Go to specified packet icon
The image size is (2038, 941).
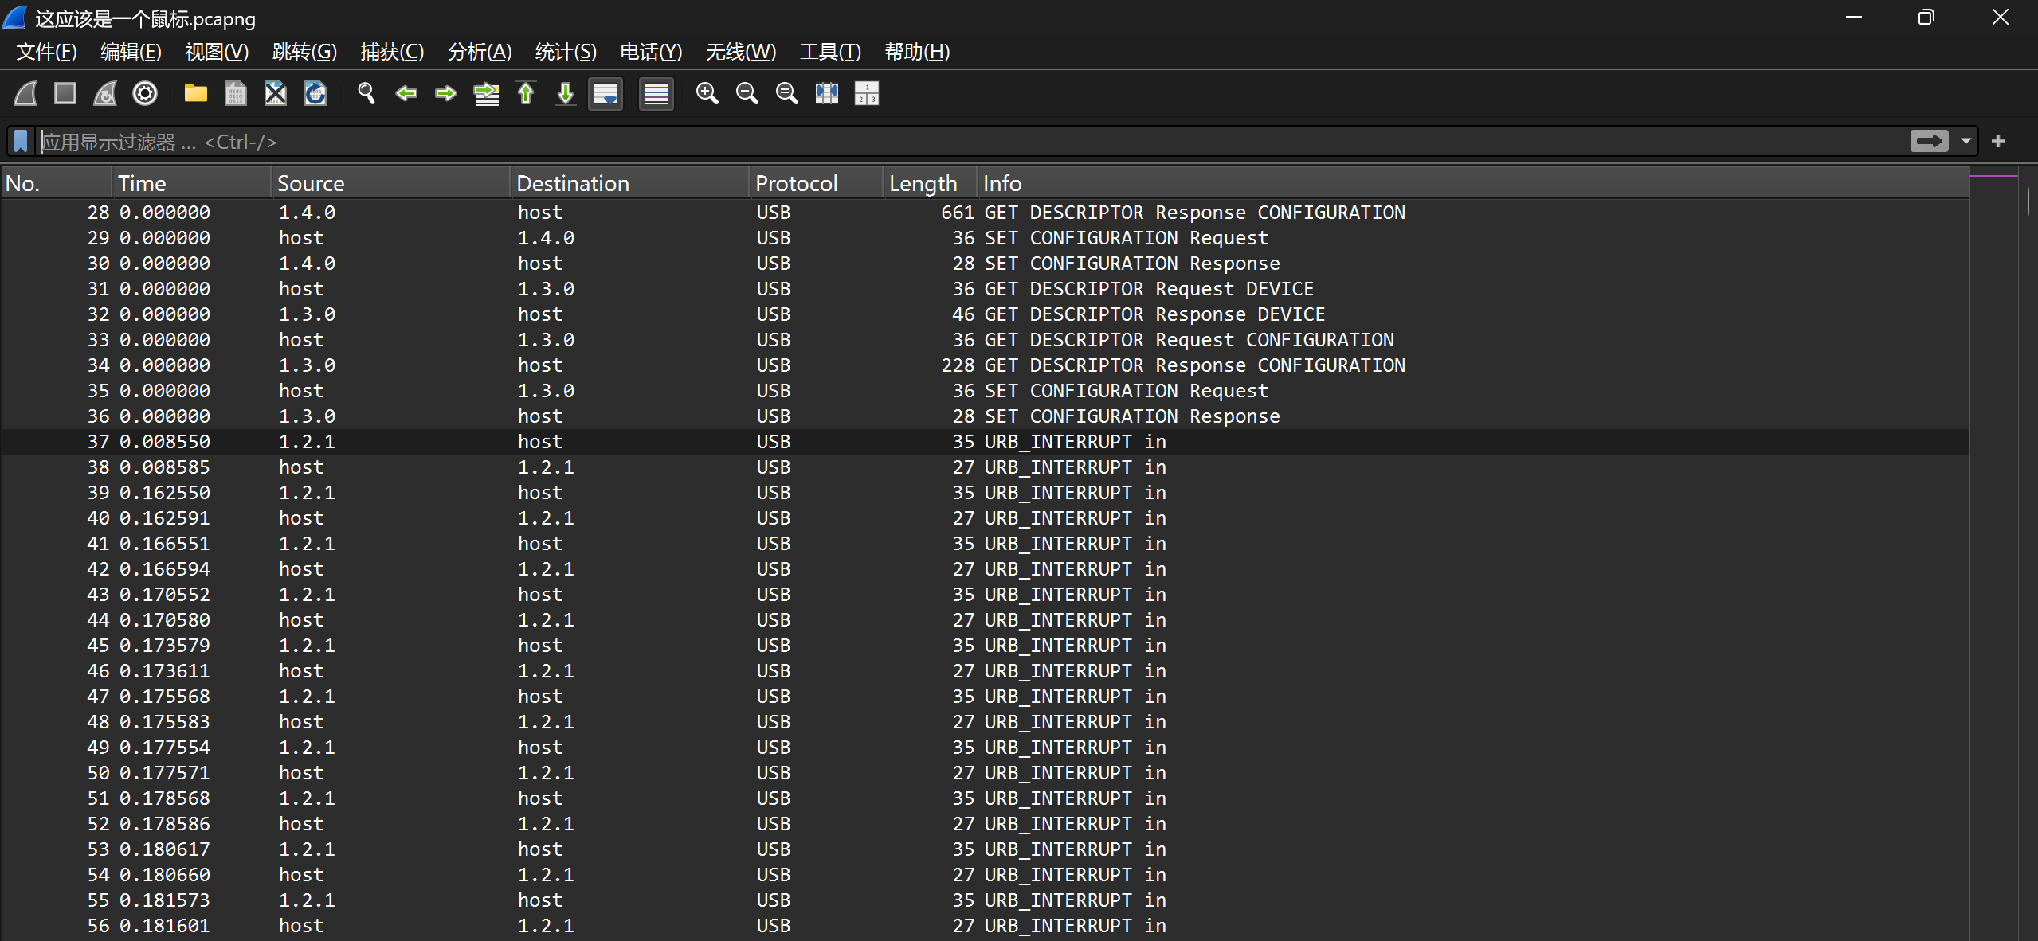click(486, 94)
